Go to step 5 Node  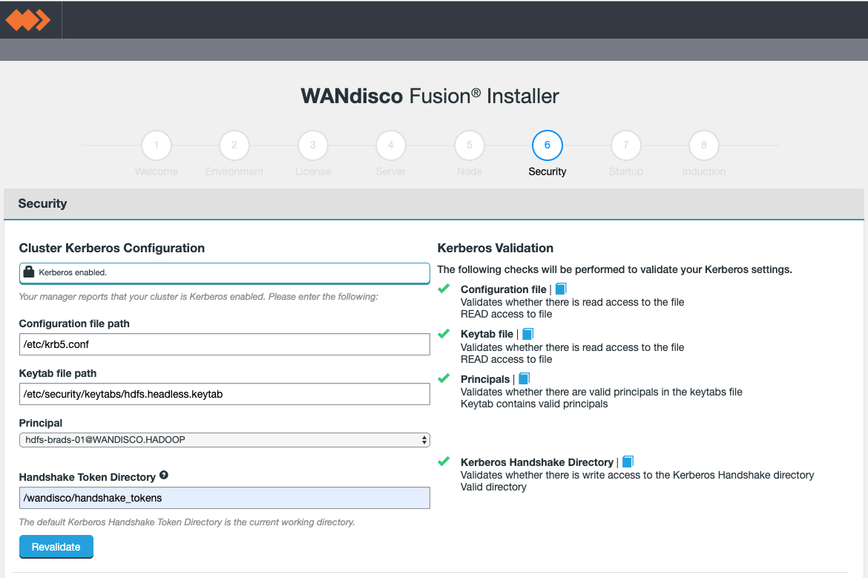pos(470,145)
